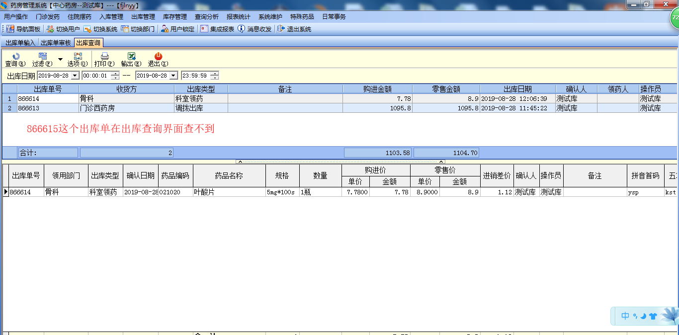Click the total sum 1103.58 field
The width and height of the screenshot is (679, 335).
[x=377, y=153]
